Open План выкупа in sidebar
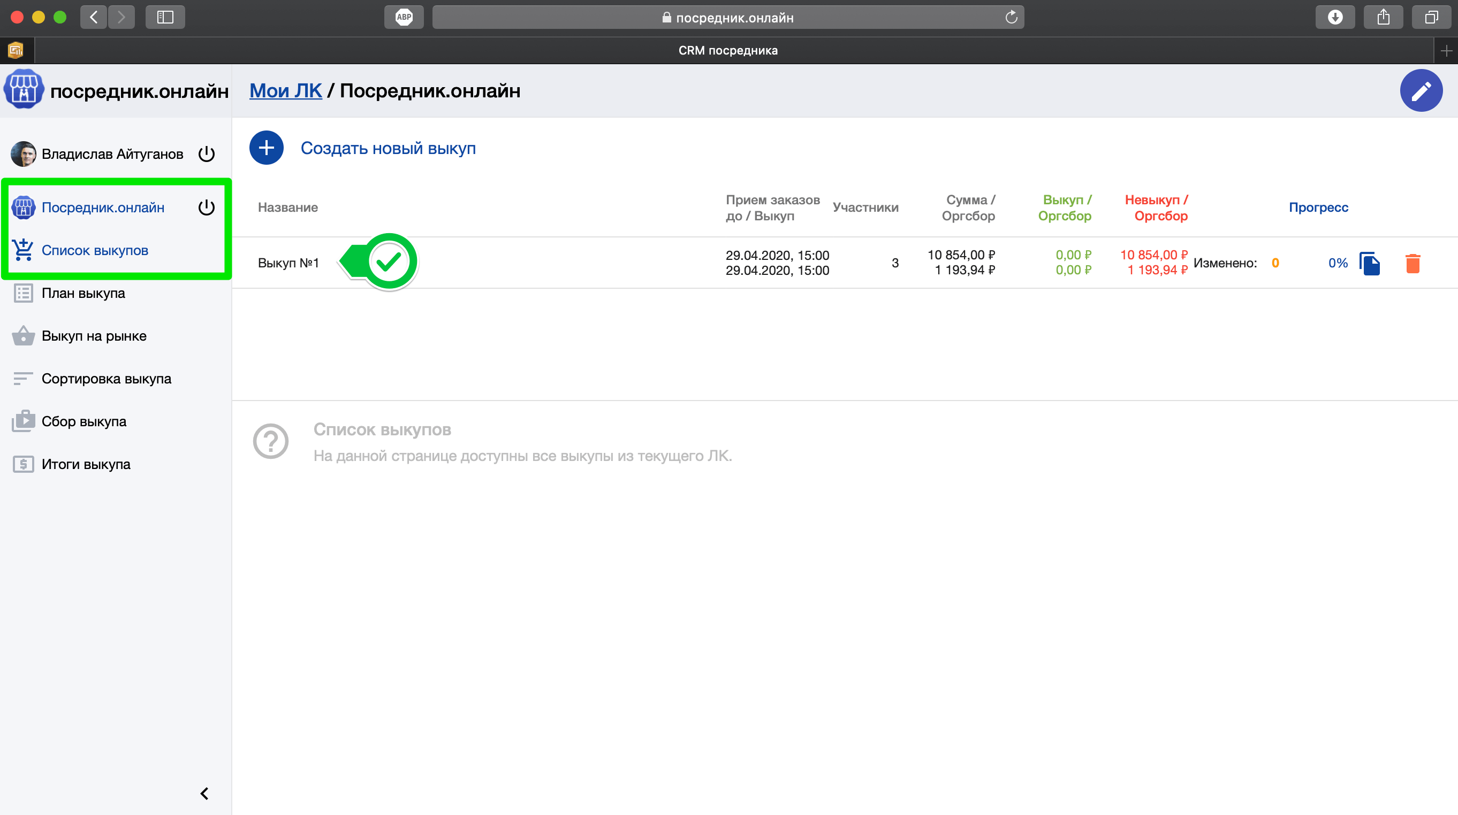 pyautogui.click(x=83, y=293)
